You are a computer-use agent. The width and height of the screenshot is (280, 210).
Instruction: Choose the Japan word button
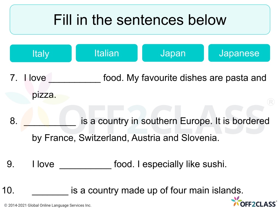pyautogui.click(x=173, y=53)
